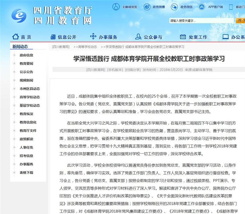Click the 办事服务 navigation icon

click(93, 36)
